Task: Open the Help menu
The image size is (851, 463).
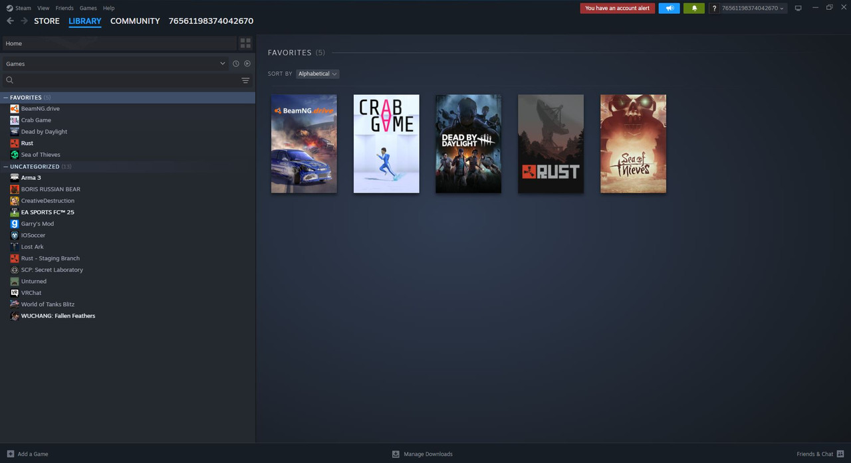Action: [x=109, y=8]
